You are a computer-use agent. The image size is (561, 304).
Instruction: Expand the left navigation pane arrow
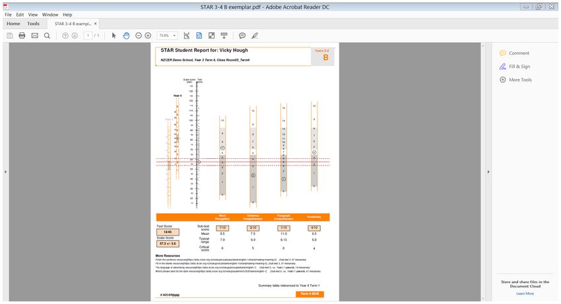click(5, 172)
